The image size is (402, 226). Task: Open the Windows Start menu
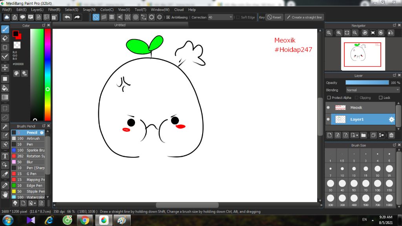tap(8, 221)
